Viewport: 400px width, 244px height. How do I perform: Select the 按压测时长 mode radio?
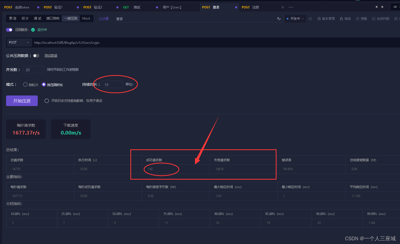click(44, 84)
